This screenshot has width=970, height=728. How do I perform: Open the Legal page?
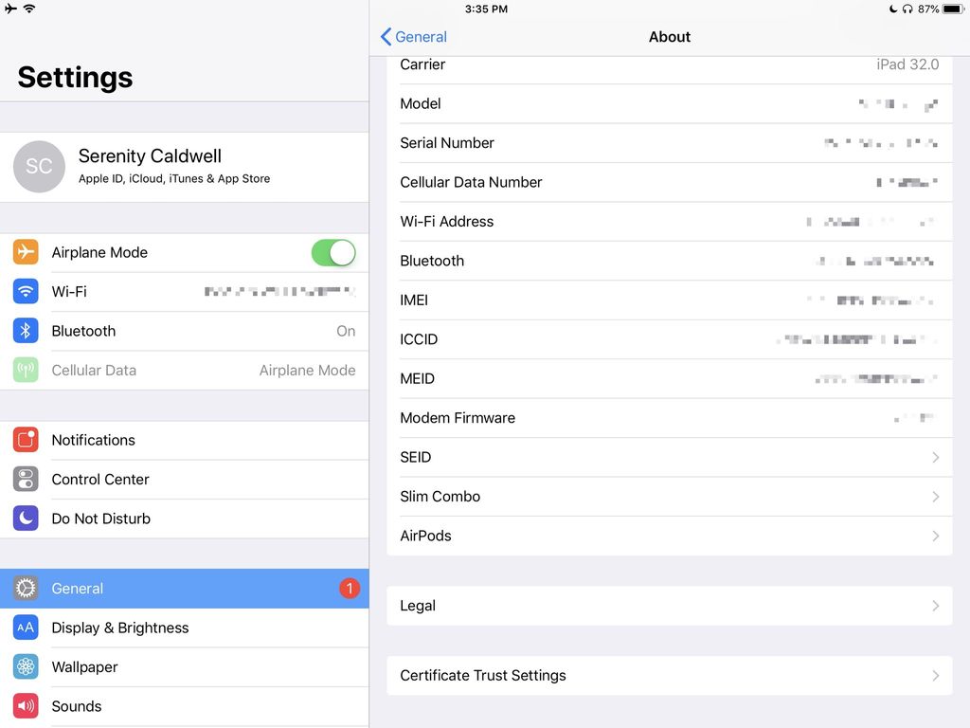(670, 606)
